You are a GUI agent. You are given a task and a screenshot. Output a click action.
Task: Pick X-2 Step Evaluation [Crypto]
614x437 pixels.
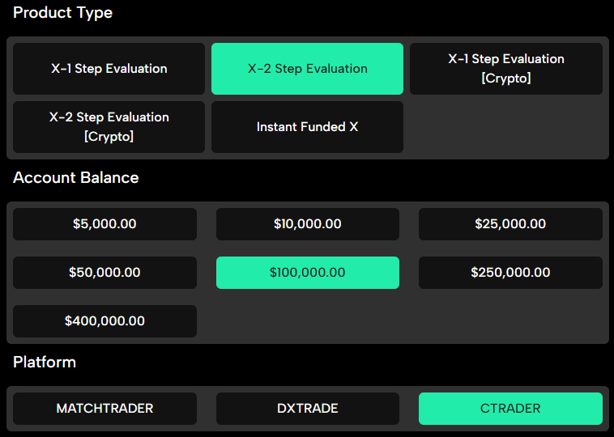pyautogui.click(x=109, y=127)
